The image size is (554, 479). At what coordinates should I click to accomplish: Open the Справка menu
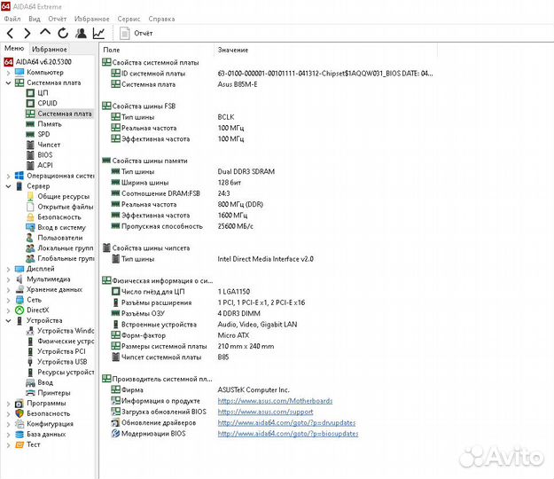point(161,19)
